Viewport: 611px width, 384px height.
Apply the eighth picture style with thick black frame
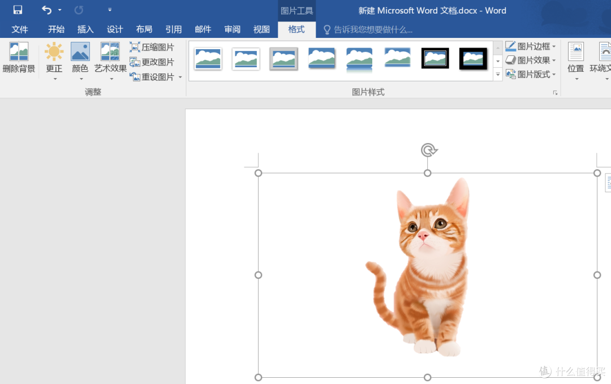473,59
